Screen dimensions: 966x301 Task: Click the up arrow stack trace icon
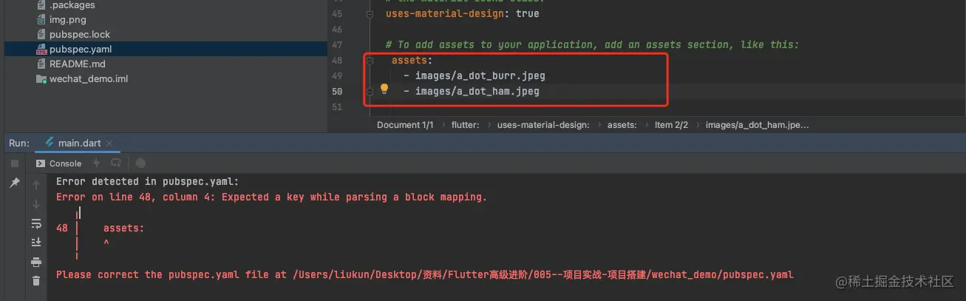(36, 185)
